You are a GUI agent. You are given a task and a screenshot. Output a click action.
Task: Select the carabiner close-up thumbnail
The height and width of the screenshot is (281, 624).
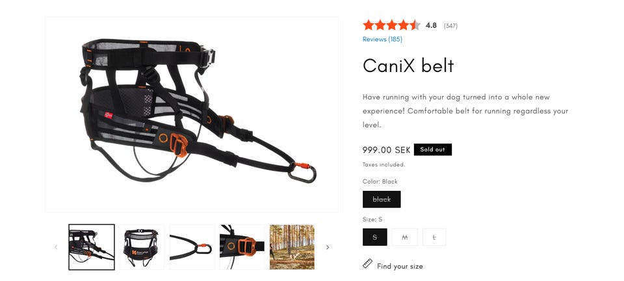[x=192, y=247]
